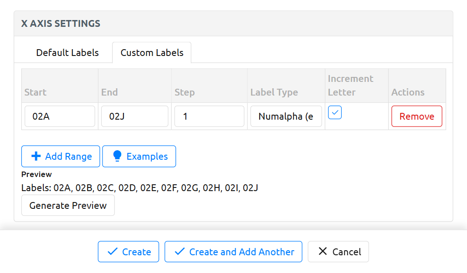Switch to the Default Labels tab

[67, 53]
